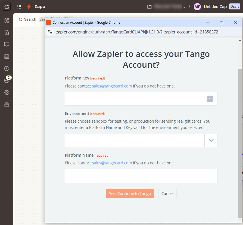Open the apps grid menu icon
Image resolution: width=243 pixels, height=225 pixels.
coord(19,7)
